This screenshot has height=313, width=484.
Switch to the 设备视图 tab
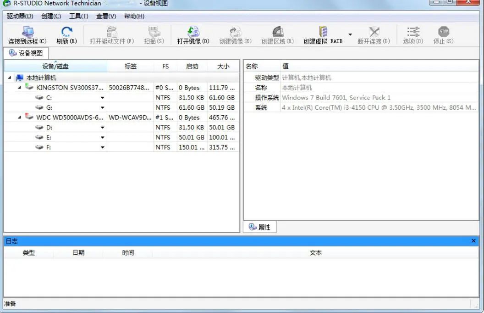pyautogui.click(x=26, y=53)
